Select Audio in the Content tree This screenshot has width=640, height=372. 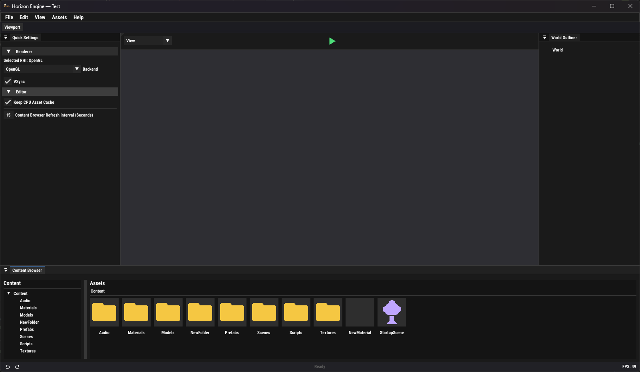pyautogui.click(x=25, y=301)
